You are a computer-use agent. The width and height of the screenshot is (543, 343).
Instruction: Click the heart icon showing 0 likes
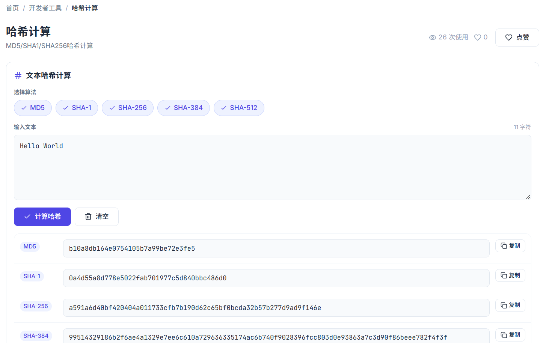click(x=478, y=38)
